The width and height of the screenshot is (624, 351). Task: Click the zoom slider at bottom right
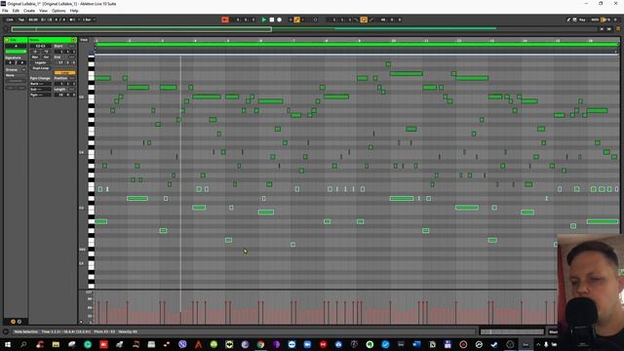coord(512,331)
